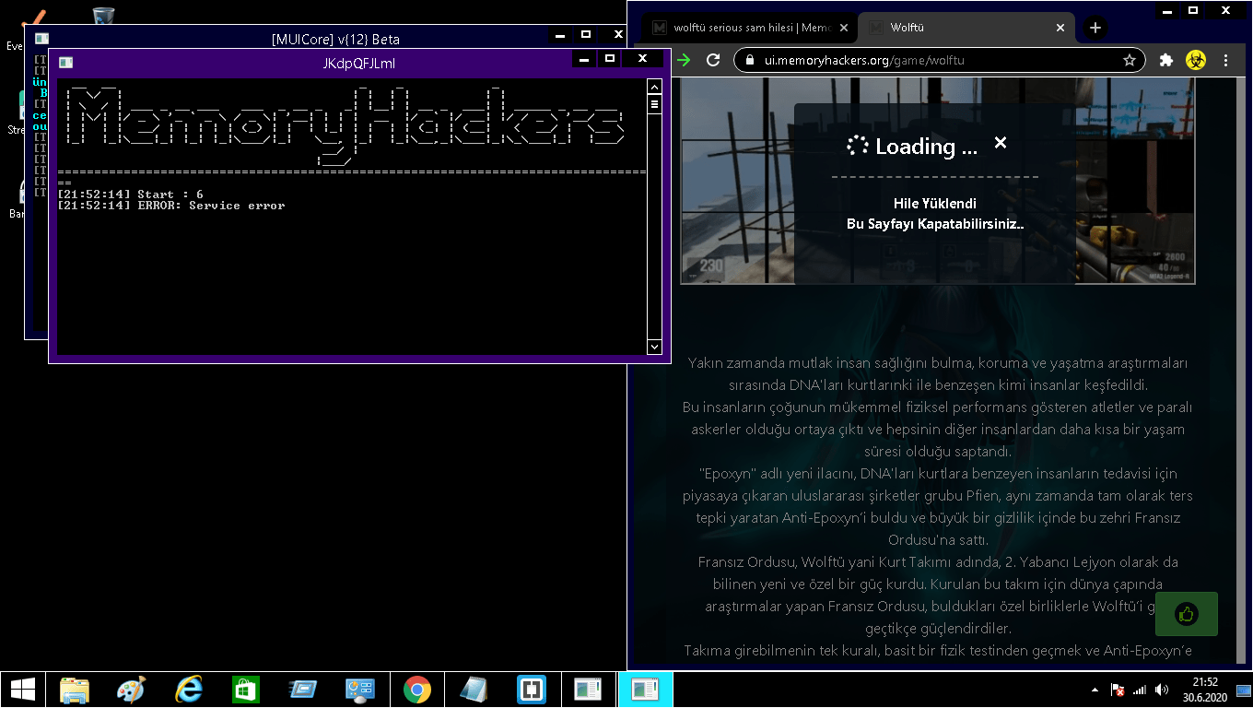1253x708 pixels.
Task: Close the Chrome browser window
Action: click(1225, 10)
